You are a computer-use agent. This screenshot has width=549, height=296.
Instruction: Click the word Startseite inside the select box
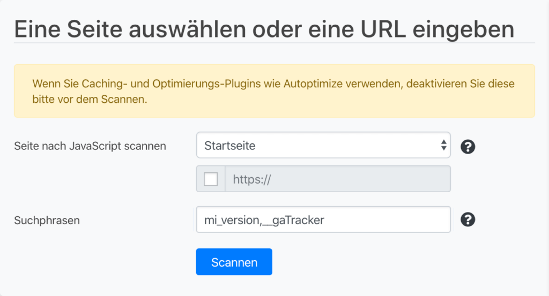pyautogui.click(x=229, y=146)
